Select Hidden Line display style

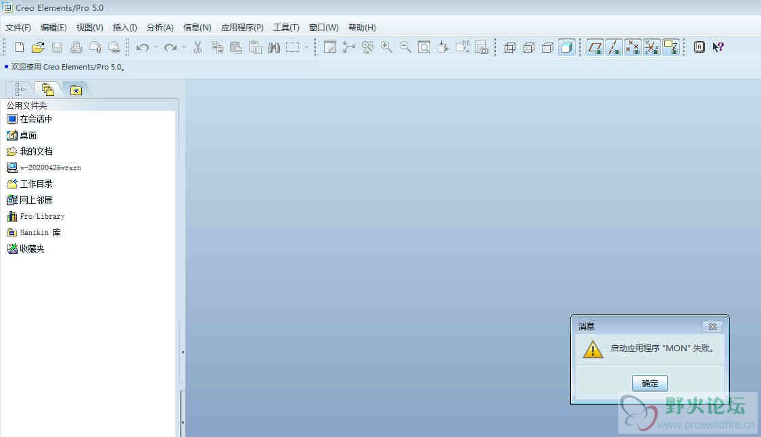tap(528, 47)
